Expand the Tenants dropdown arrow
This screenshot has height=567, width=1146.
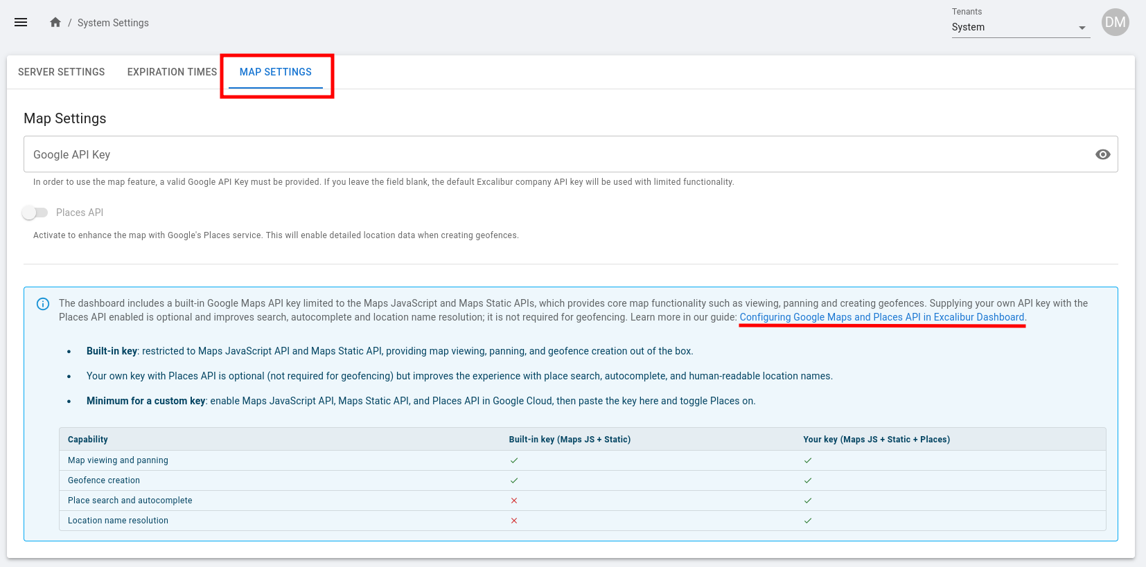click(x=1082, y=28)
